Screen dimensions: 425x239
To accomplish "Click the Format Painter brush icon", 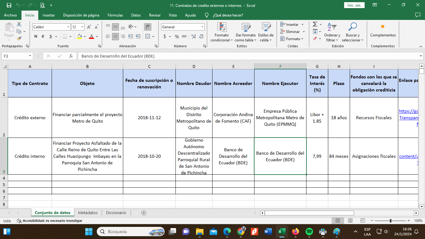I will pyautogui.click(x=19, y=39).
